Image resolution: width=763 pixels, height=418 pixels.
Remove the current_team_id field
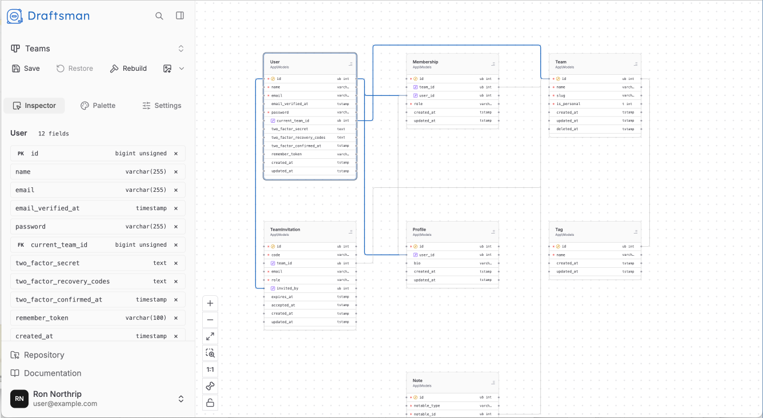click(176, 245)
